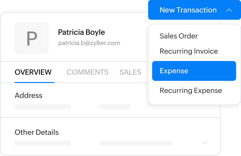Click the Patricia Boyle contact name
This screenshot has height=156, width=241.
[x=81, y=32]
